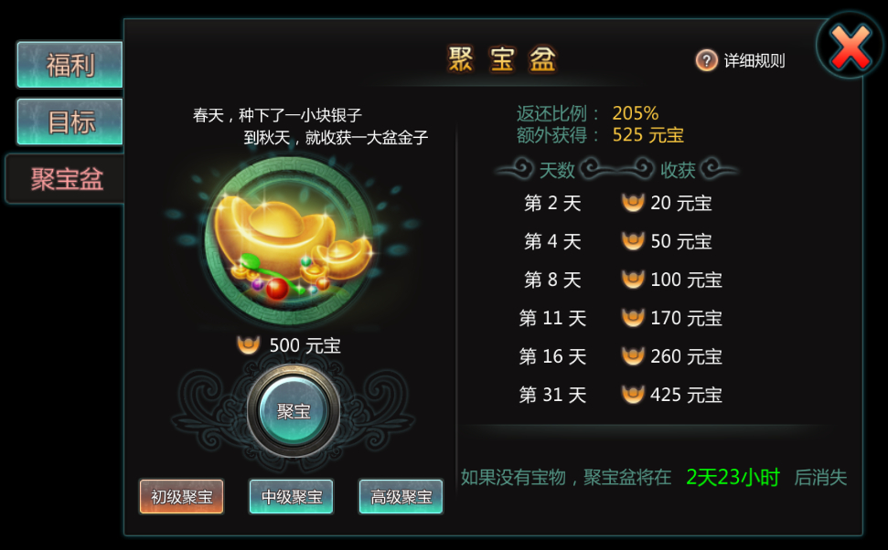888x550 pixels.
Task: Click the green 2天23小时 countdown text
Action: 733,478
